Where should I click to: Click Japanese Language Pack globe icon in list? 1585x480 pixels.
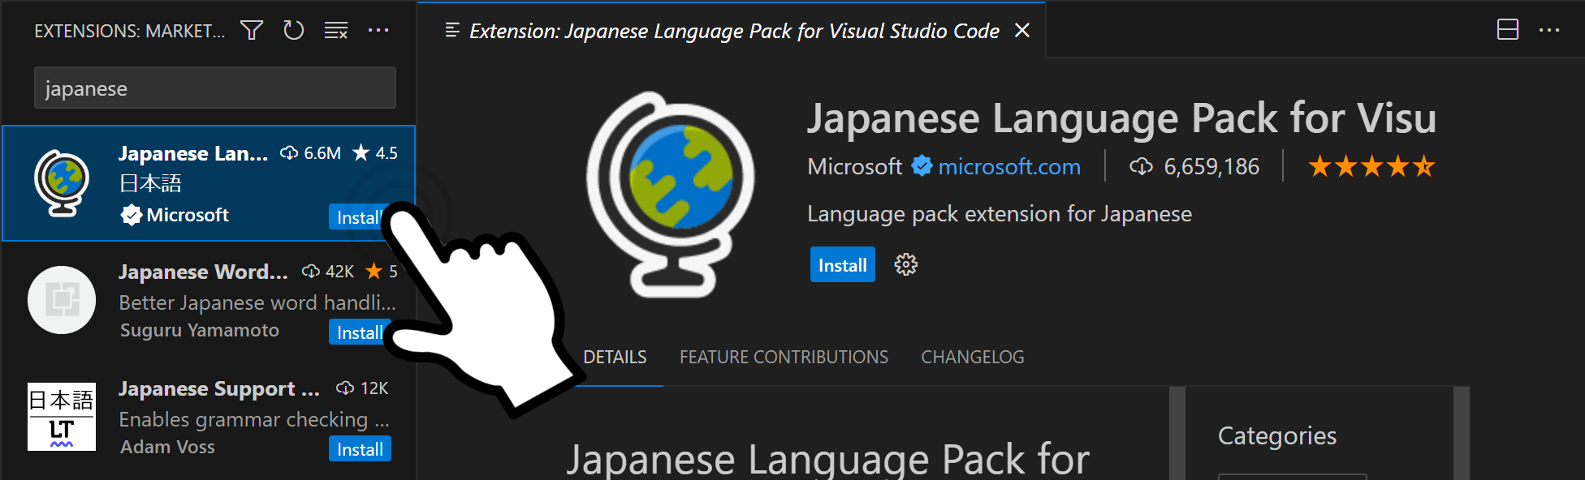point(62,183)
